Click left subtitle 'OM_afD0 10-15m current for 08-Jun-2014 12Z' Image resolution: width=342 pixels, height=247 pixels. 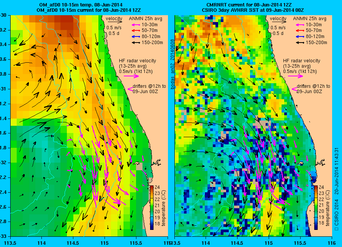tap(89, 10)
